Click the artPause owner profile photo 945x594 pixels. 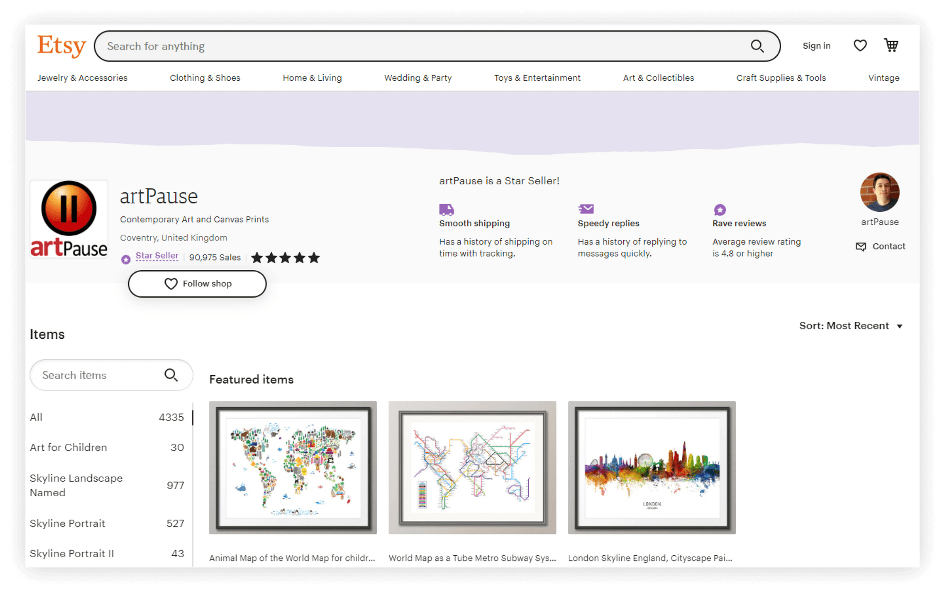pos(879,192)
